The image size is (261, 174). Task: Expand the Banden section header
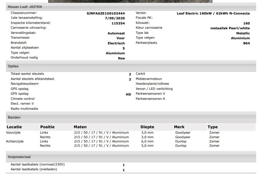coord(14,117)
